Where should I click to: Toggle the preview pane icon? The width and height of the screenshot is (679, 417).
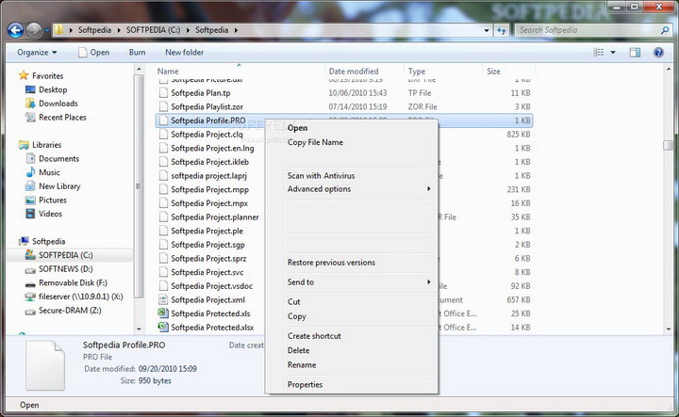tap(635, 53)
